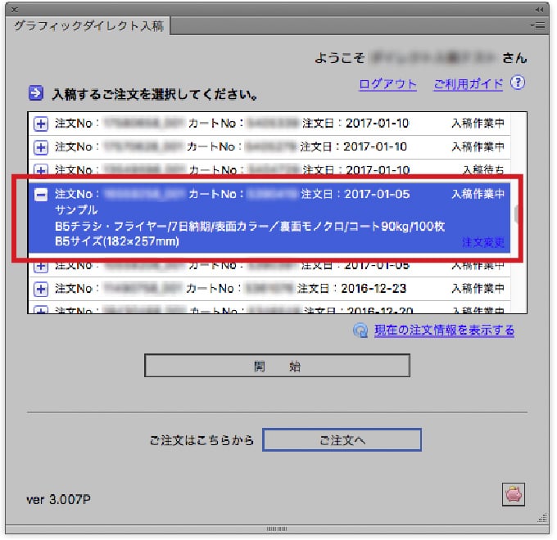Click the 入稿待ち status text
Image resolution: width=557 pixels, height=540 pixels.
[483, 170]
